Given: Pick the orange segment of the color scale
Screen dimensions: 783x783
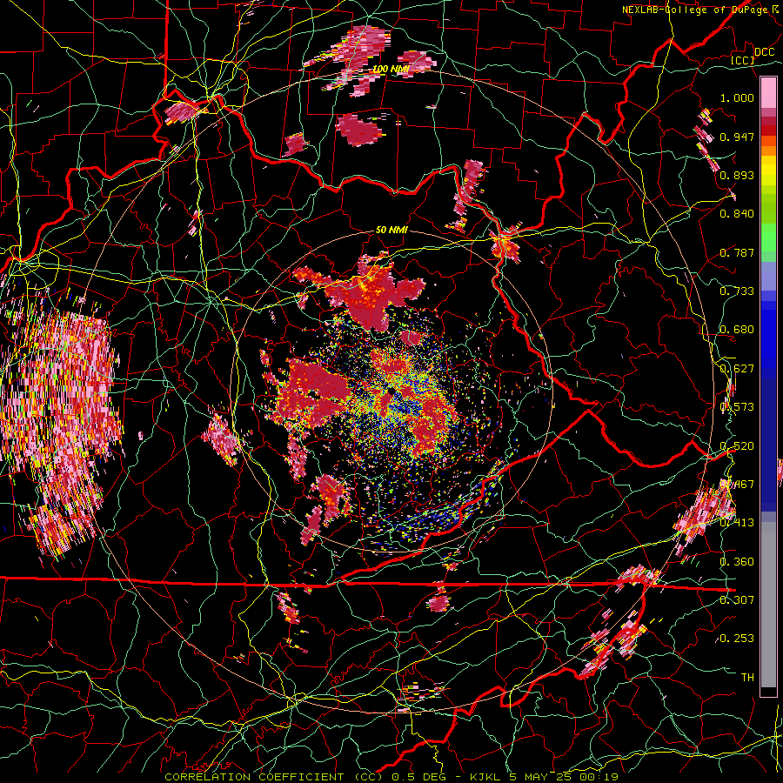Looking at the screenshot, I should (x=768, y=150).
